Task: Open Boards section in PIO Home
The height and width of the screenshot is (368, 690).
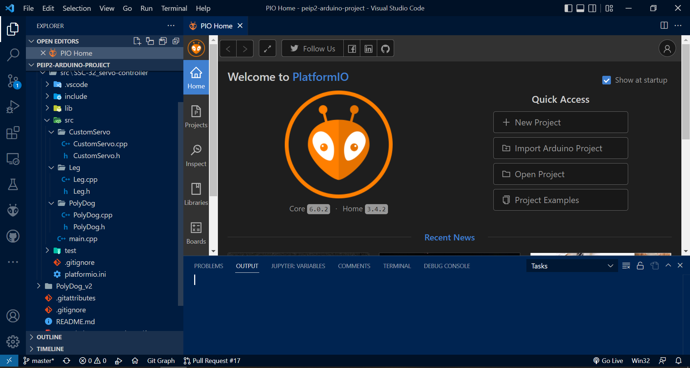Action: [196, 233]
